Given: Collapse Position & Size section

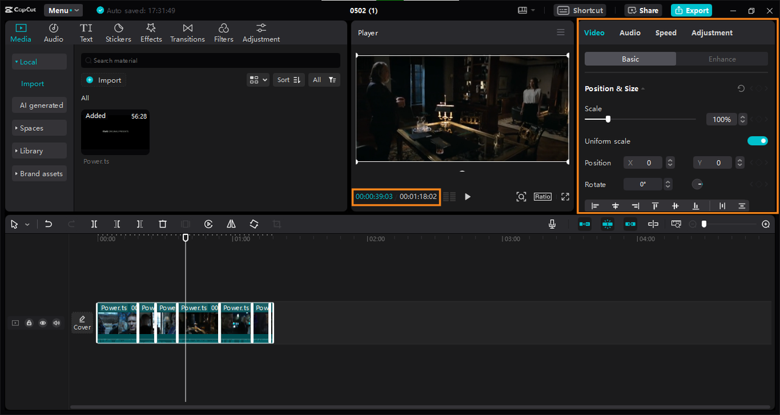Looking at the screenshot, I should (x=643, y=89).
